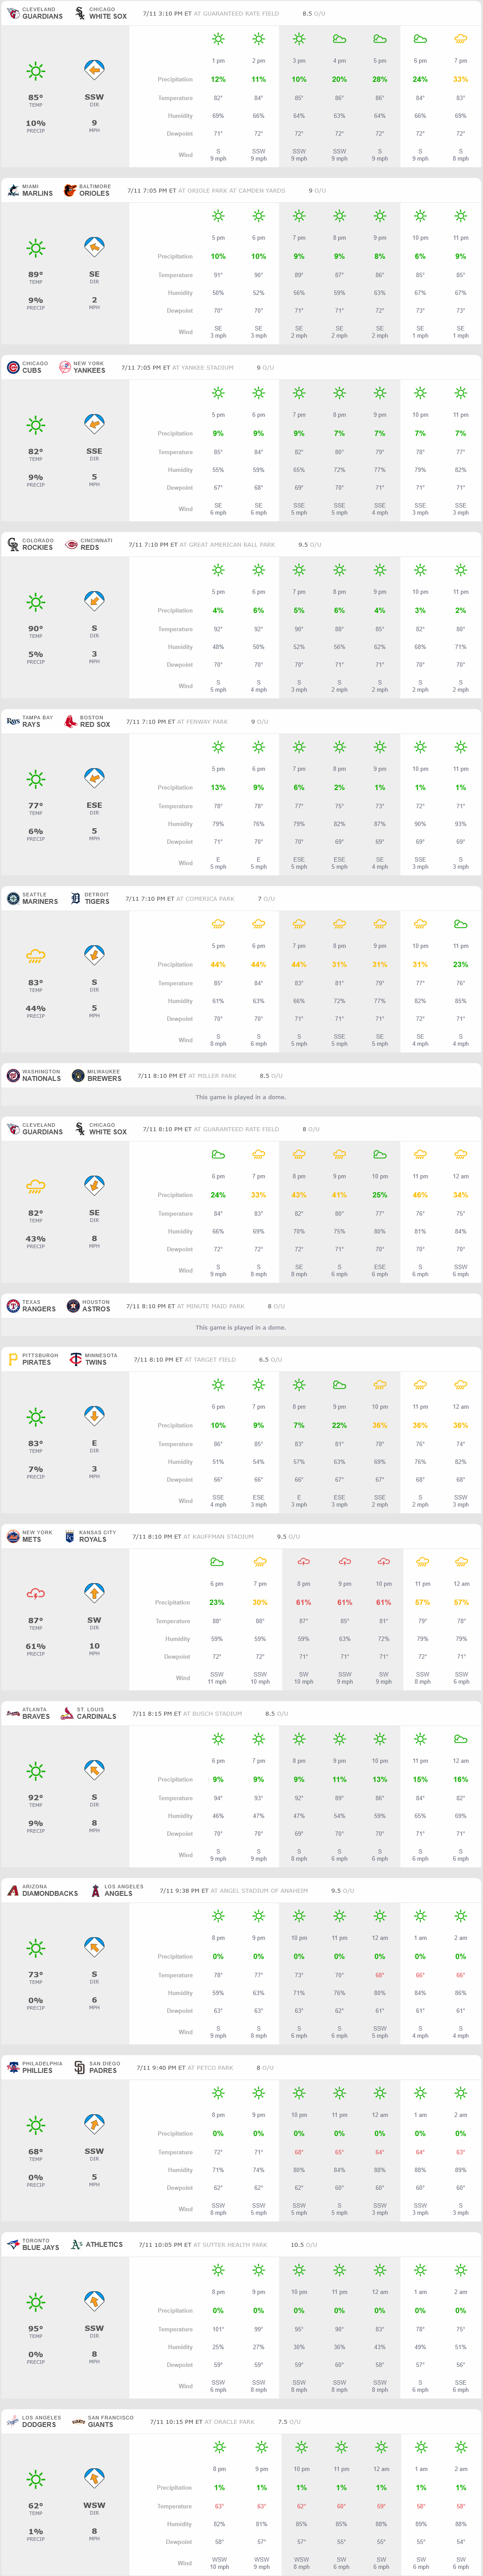Select the Philadelphia Phillies logo

(x=13, y=2067)
